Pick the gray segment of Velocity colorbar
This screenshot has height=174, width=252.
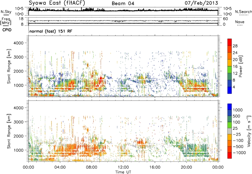coord(230,131)
